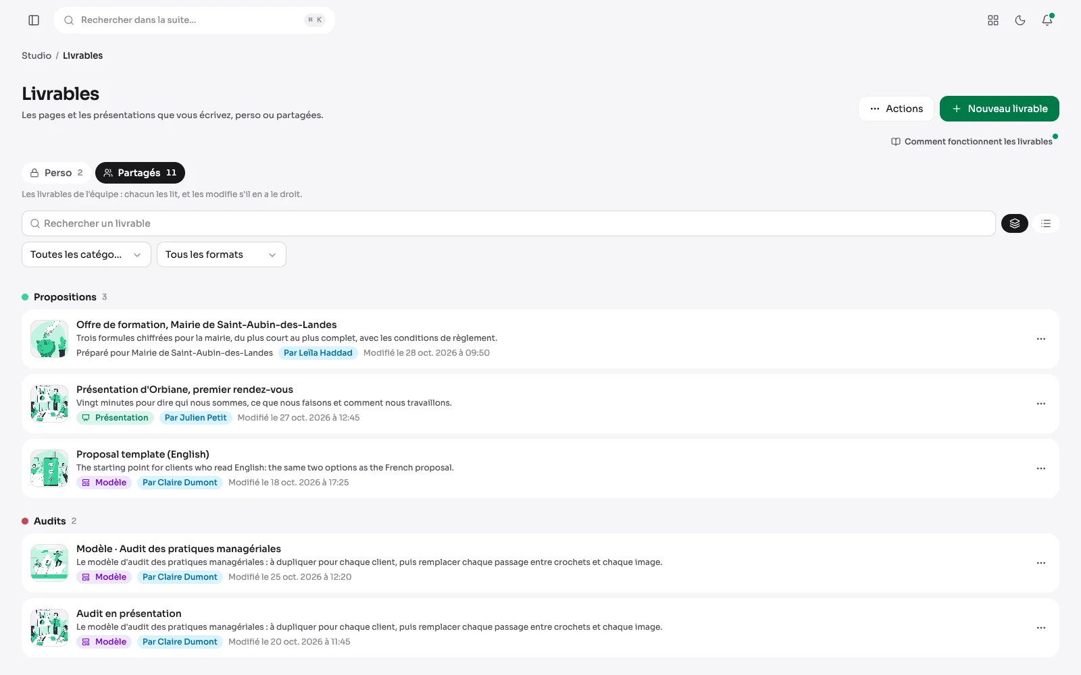1081x675 pixels.
Task: Open options for Audit en présentation row
Action: point(1041,628)
